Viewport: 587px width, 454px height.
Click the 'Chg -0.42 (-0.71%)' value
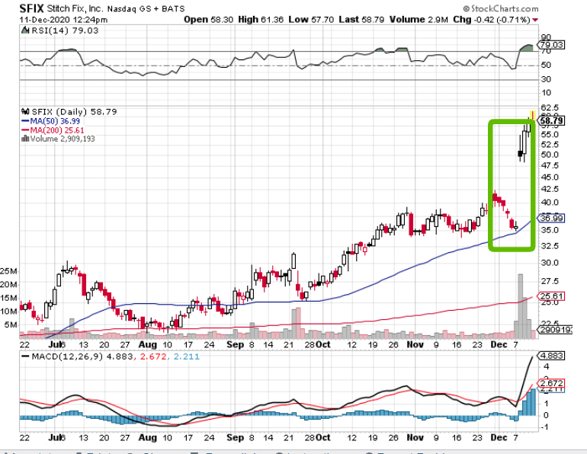492,20
